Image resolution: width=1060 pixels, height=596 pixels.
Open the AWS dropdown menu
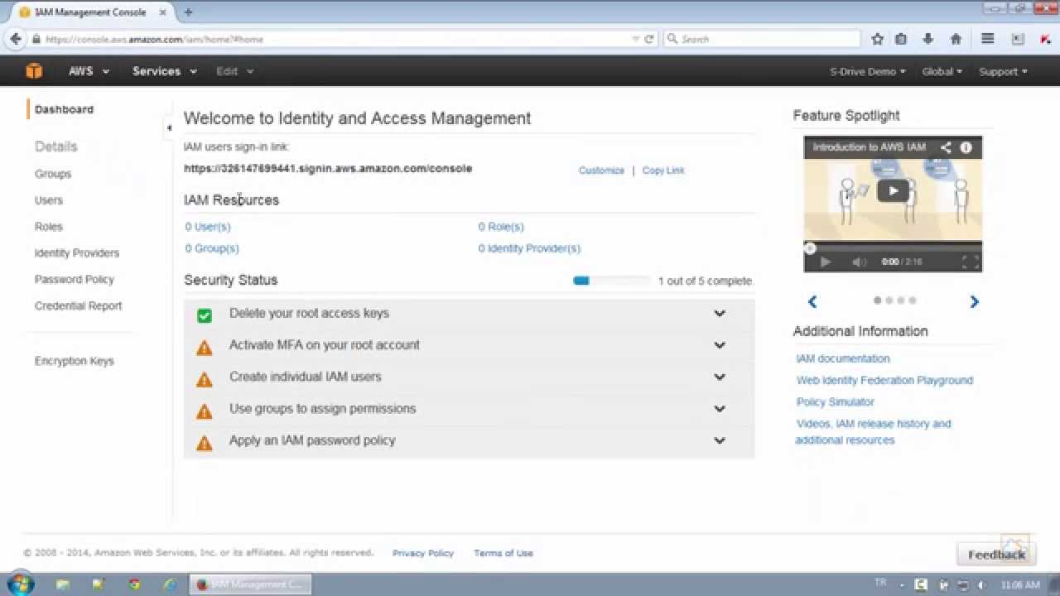(x=89, y=71)
